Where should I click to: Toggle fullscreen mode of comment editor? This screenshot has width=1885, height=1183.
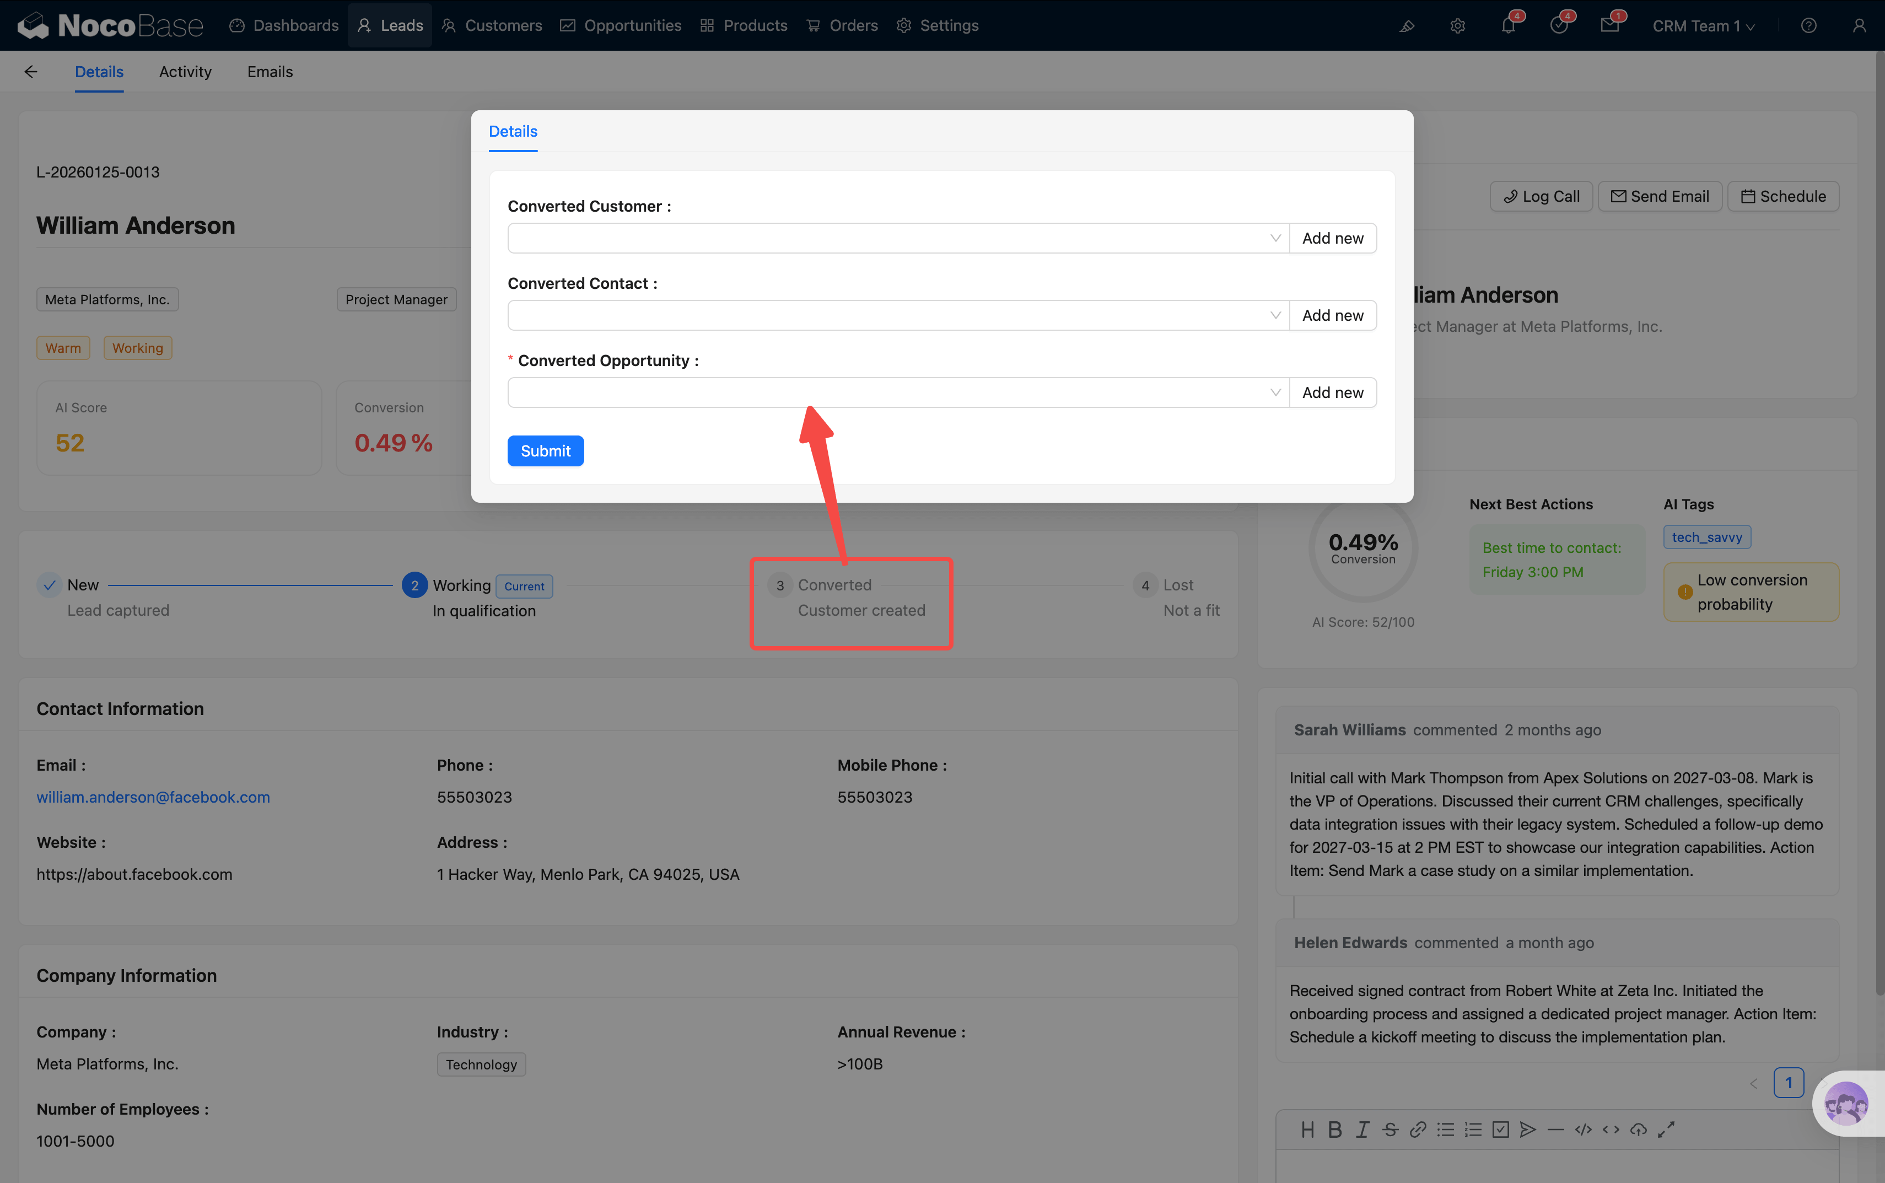1666,1129
